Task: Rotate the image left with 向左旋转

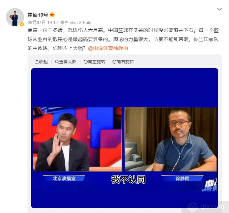Action: (94, 62)
